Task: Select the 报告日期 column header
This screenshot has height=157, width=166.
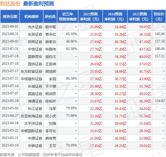Action: tap(10, 16)
